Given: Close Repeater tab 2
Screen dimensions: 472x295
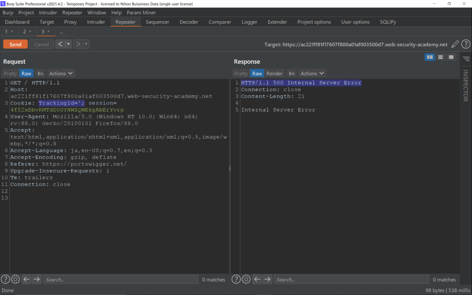Looking at the screenshot, I should [30, 31].
